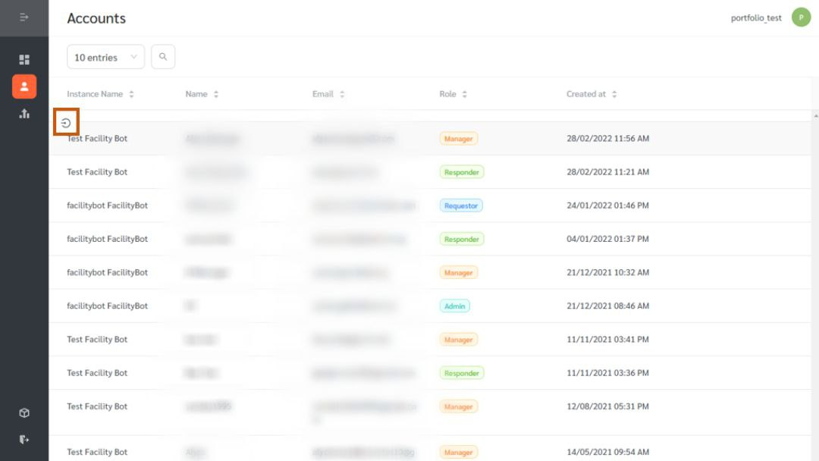819x461 pixels.
Task: Open the 10 entries dropdown
Action: 105,56
